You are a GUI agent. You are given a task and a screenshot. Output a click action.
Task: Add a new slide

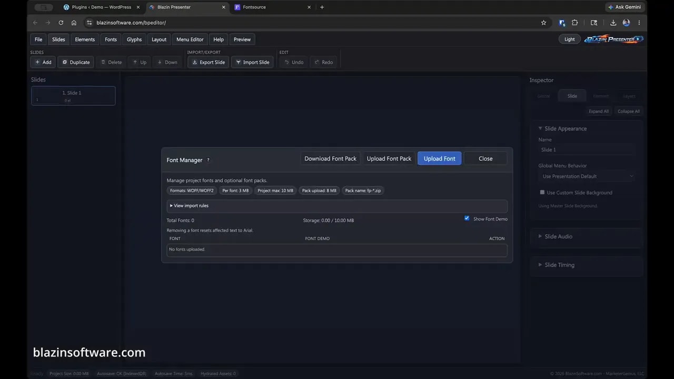click(x=43, y=62)
